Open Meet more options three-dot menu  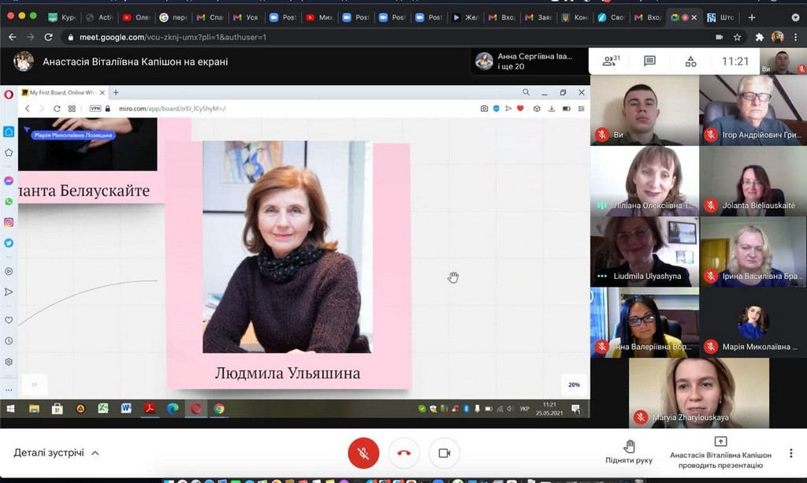(x=791, y=453)
